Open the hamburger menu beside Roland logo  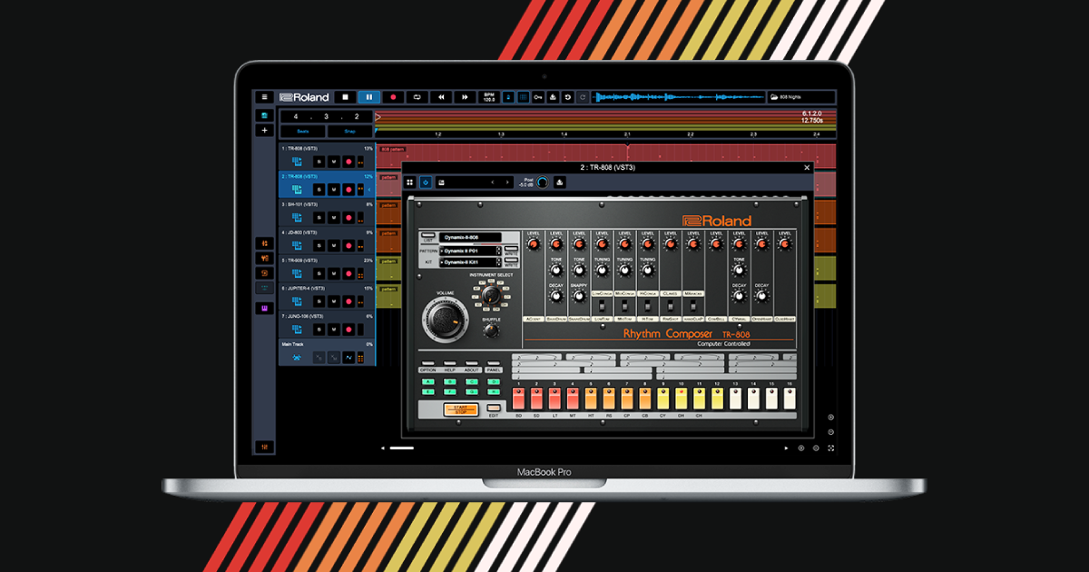[x=264, y=97]
